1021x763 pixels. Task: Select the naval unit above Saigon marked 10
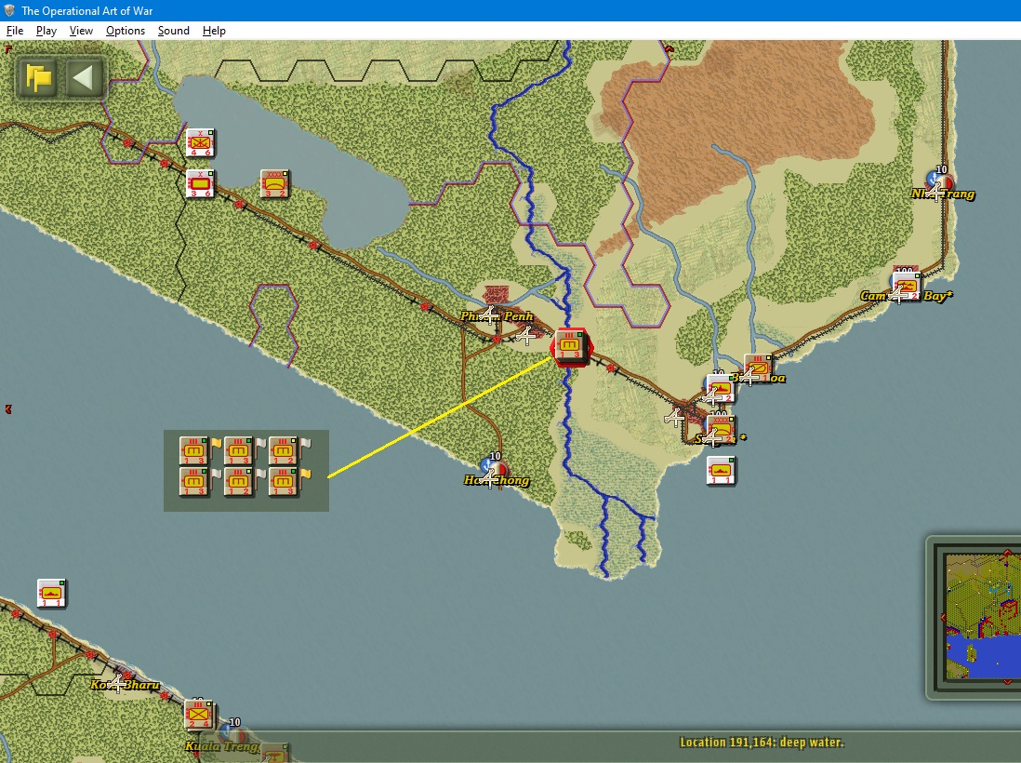tap(721, 390)
